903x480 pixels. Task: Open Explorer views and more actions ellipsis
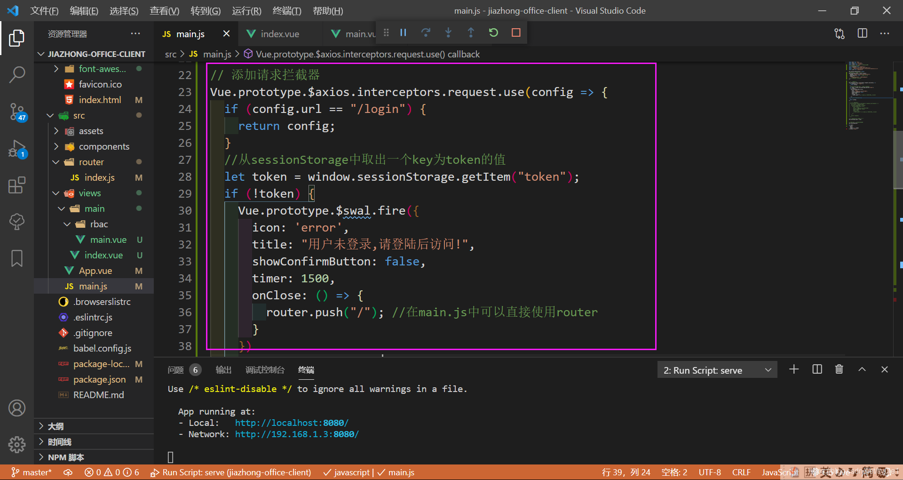[135, 33]
